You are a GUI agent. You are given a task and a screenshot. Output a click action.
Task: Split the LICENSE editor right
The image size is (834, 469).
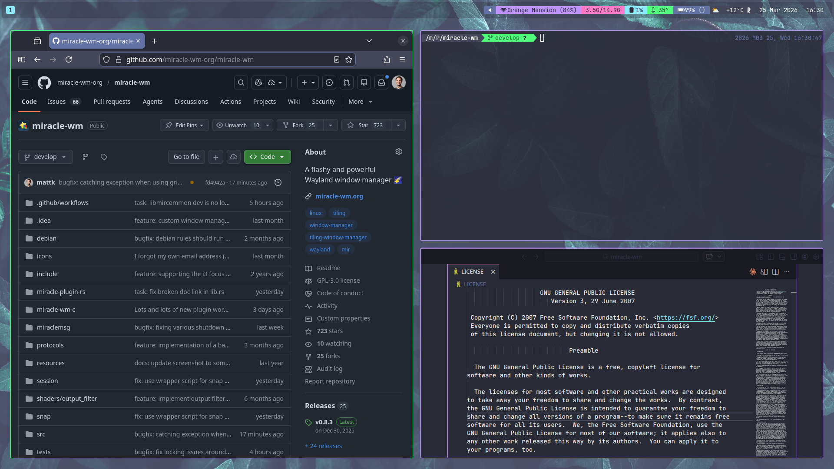pyautogui.click(x=775, y=272)
